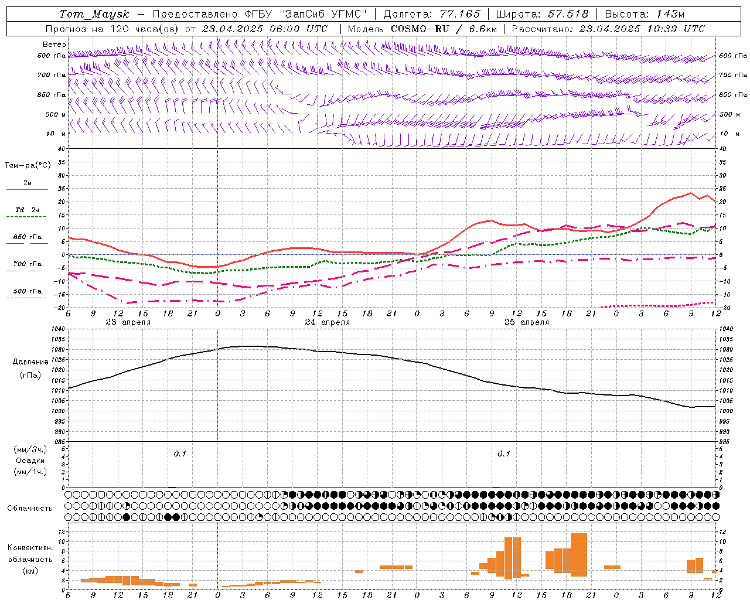This screenshot has height=600, width=750.
Task: Select the (мм/1ч.) precipitation unit label
Action: [x=30, y=472]
